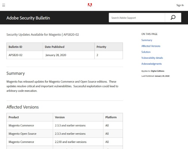Click the Affected Versions section heading
The height and width of the screenshot is (149, 188).
23,107
